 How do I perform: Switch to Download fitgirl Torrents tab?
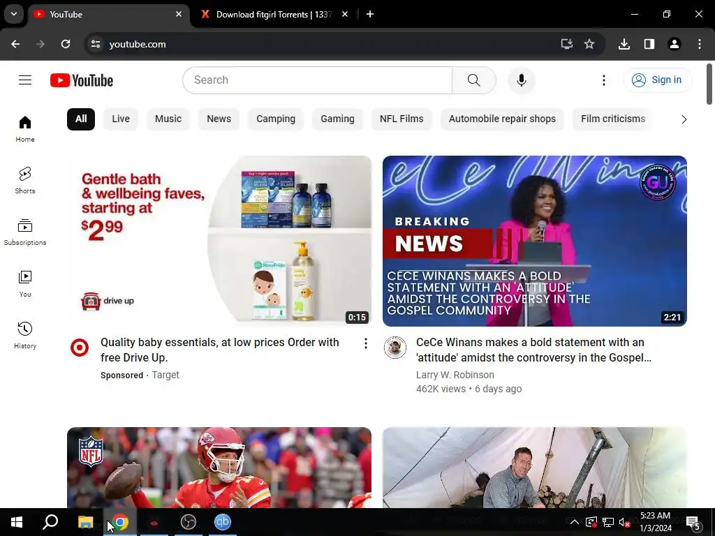coord(274,15)
